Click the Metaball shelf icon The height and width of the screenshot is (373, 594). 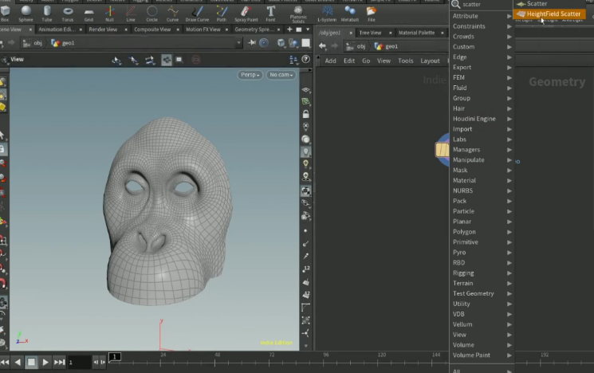(350, 12)
